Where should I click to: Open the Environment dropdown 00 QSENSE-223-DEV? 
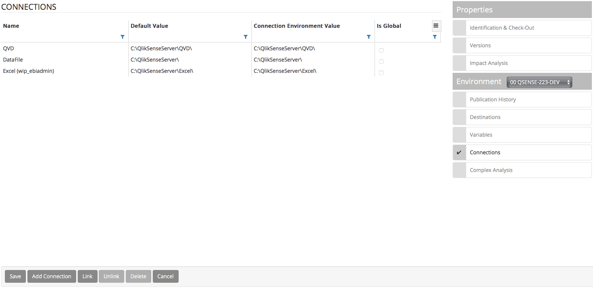click(539, 82)
